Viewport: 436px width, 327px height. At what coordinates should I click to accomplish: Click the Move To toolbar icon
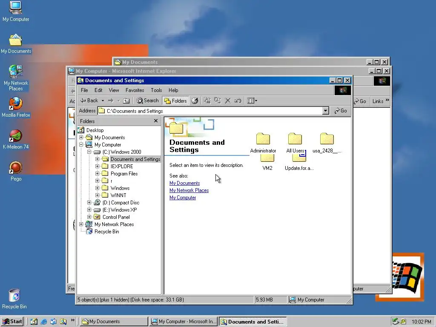tap(207, 100)
